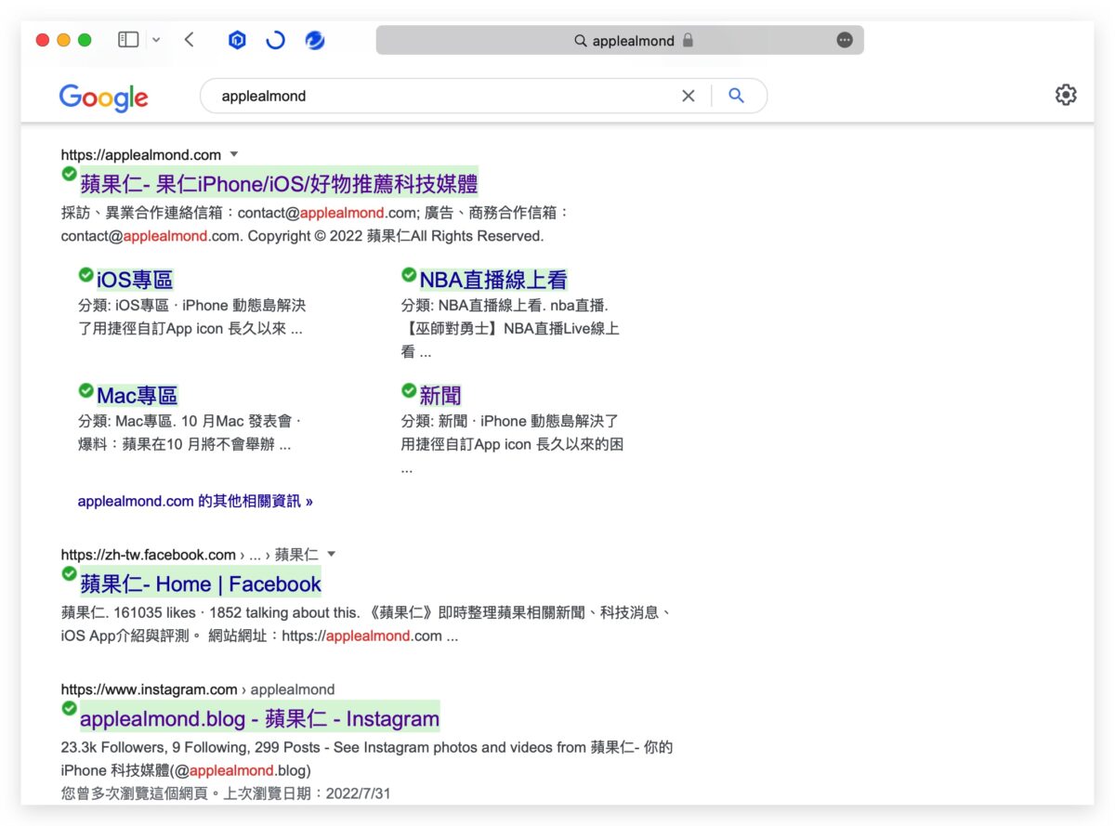Toggle the Safari sidebar icon

[128, 40]
